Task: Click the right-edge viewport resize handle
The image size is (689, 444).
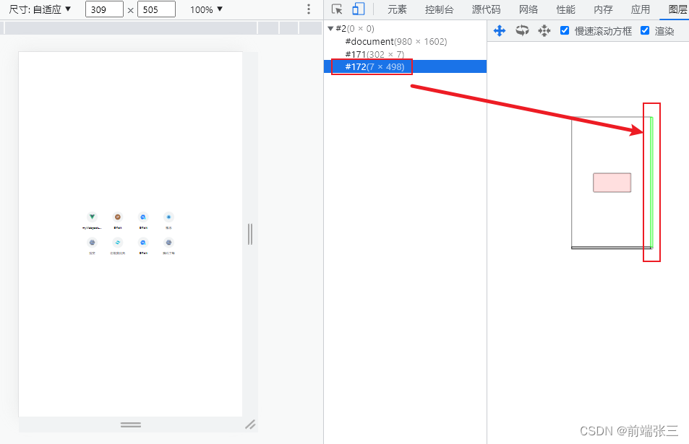Action: click(250, 234)
